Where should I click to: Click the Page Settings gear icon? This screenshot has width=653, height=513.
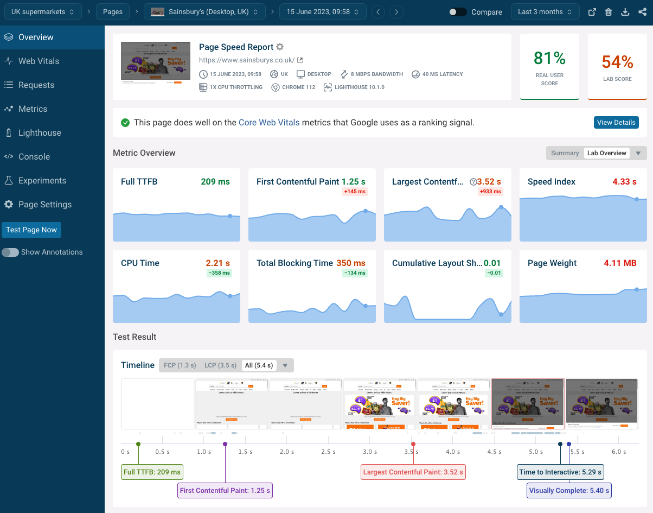(9, 204)
